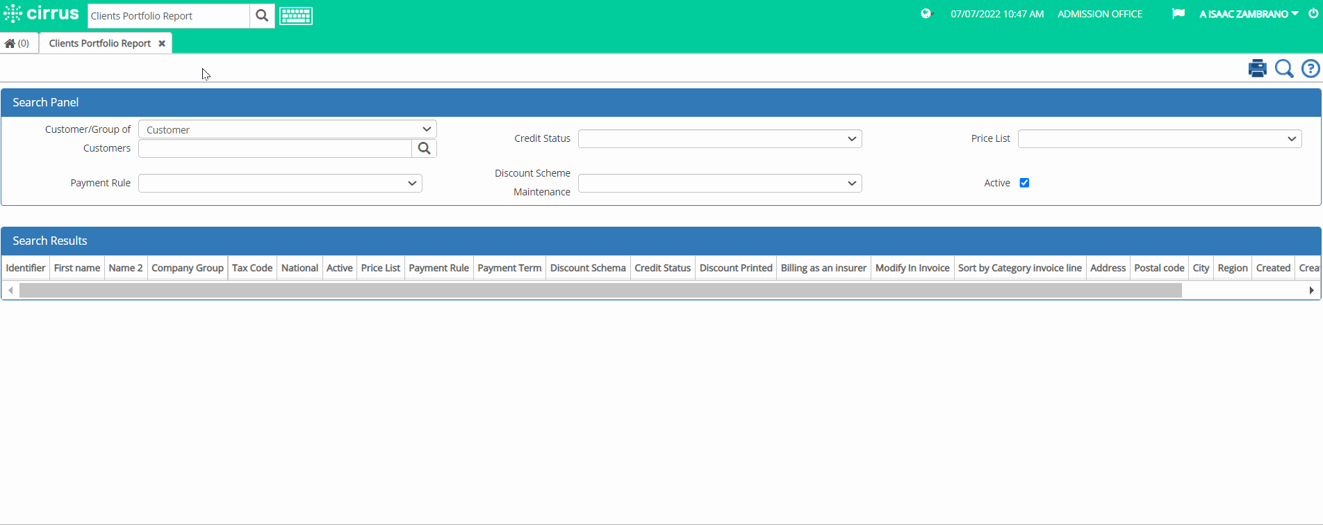Image resolution: width=1323 pixels, height=525 pixels.
Task: Click the Tax Code column header
Action: (252, 268)
